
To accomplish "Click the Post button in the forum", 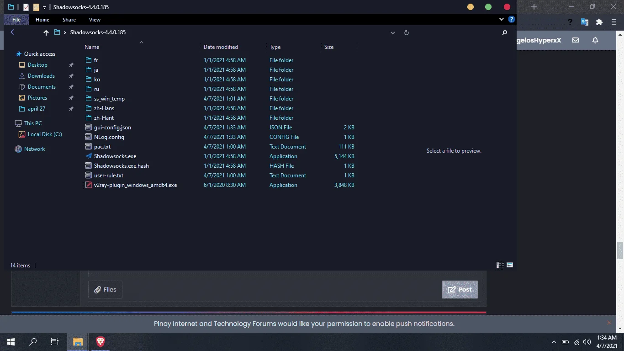I will click(460, 290).
